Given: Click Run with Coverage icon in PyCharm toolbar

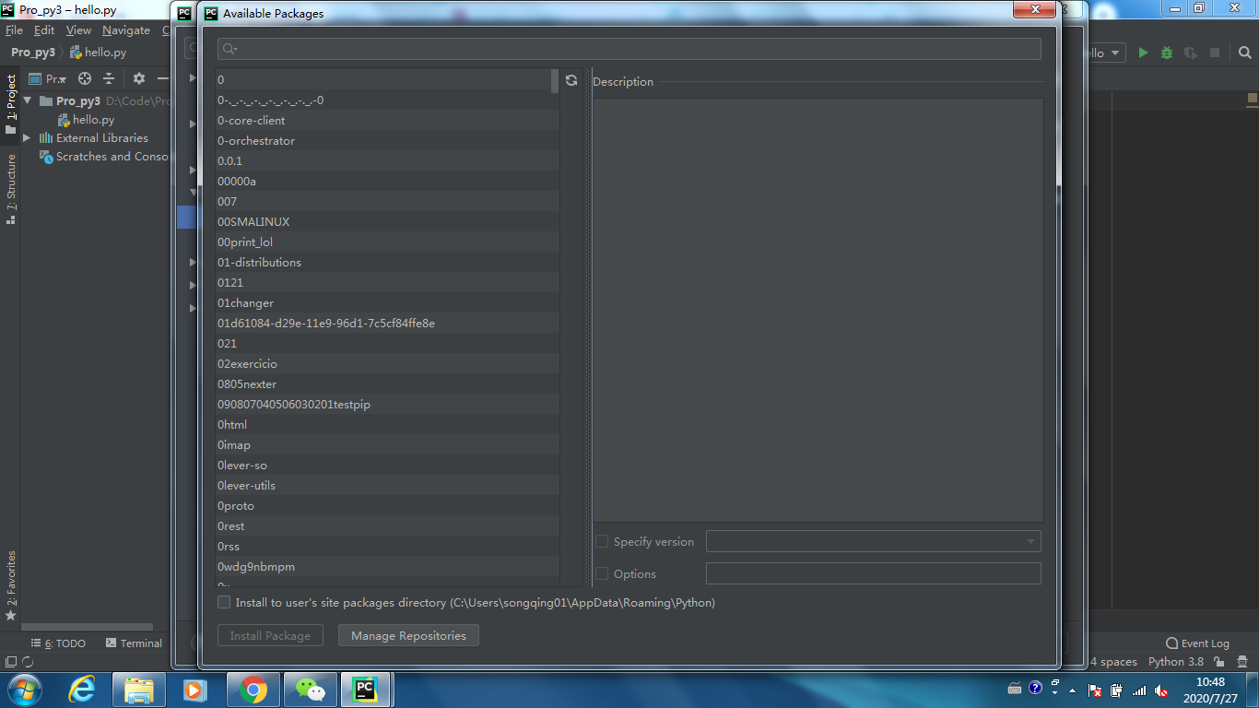Looking at the screenshot, I should point(1191,53).
